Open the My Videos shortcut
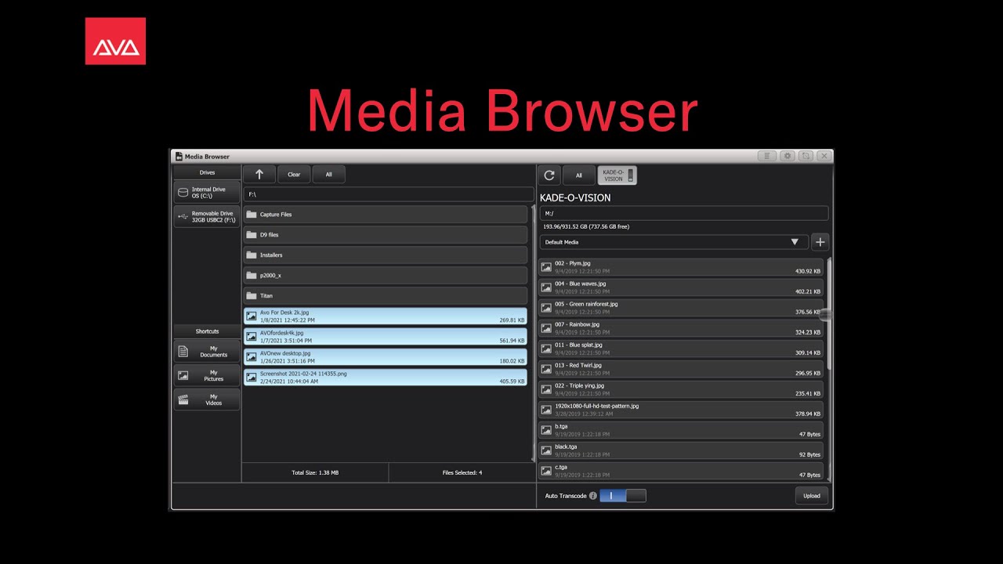The height and width of the screenshot is (564, 1003). point(207,400)
